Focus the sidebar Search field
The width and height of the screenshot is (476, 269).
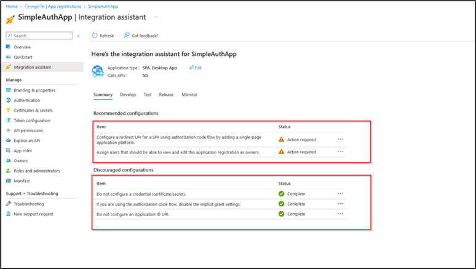tap(39, 36)
